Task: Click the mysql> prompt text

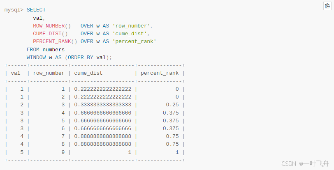Action: point(14,10)
